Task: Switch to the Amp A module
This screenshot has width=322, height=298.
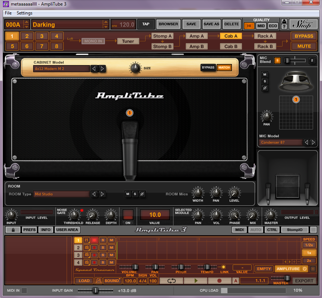Action: click(197, 36)
